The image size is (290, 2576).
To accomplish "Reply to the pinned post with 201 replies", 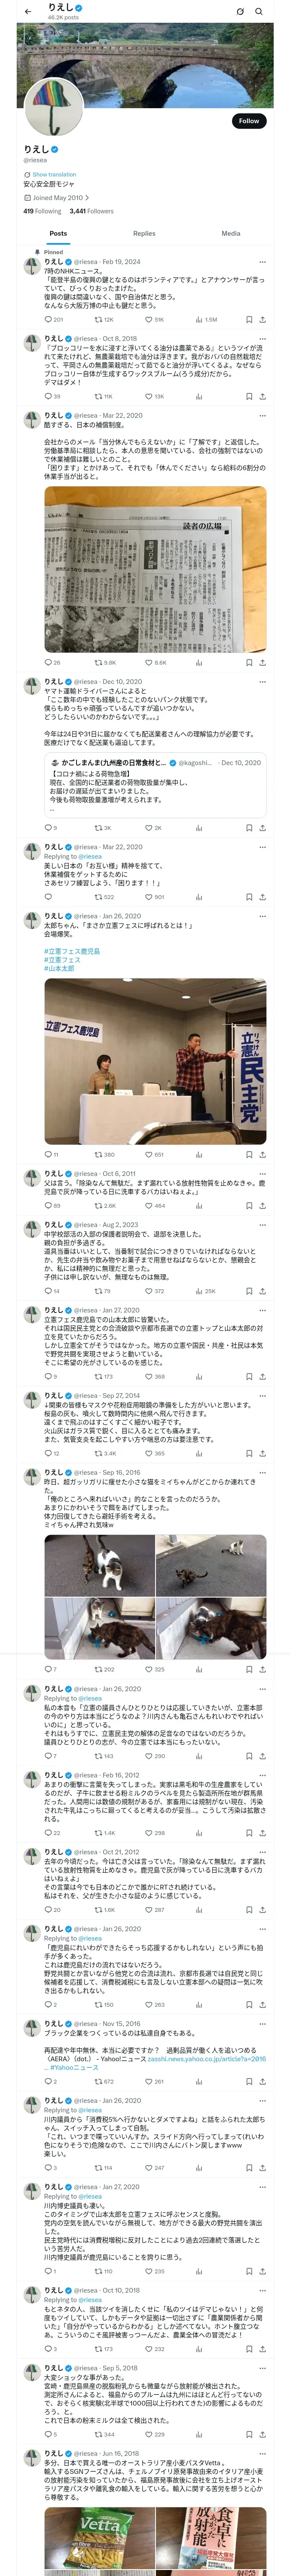I will [54, 320].
